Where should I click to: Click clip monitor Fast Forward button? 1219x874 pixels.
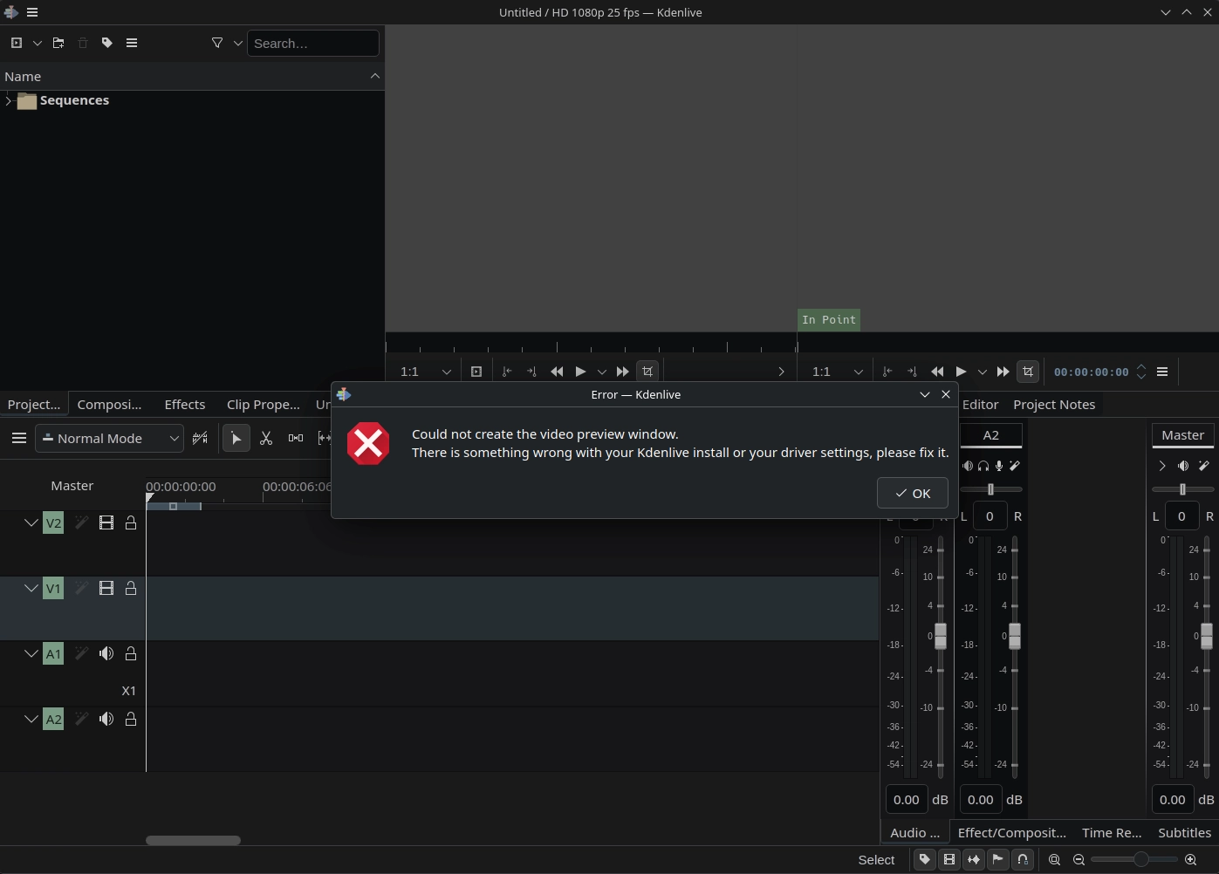622,372
